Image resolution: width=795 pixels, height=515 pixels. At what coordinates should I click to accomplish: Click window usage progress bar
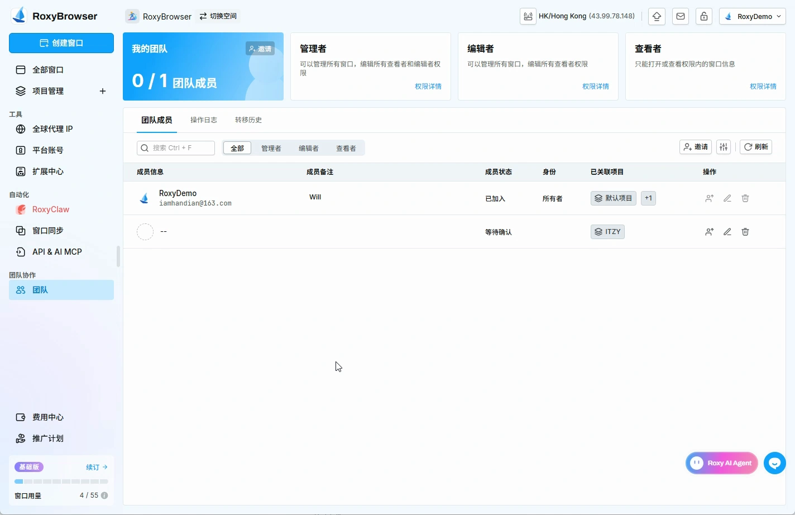click(x=61, y=481)
